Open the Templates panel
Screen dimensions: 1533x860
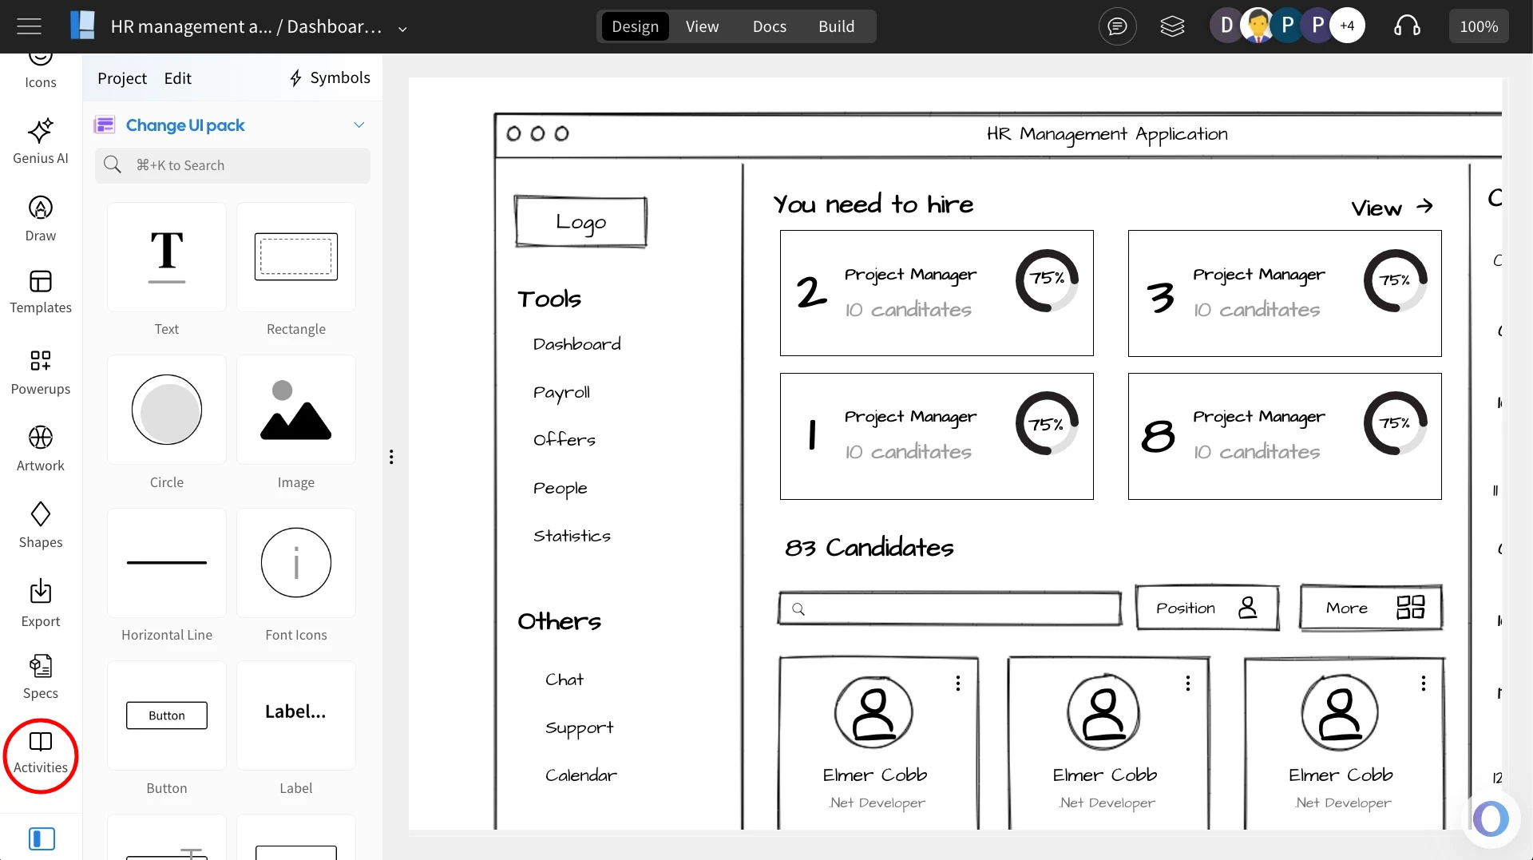[x=40, y=292]
